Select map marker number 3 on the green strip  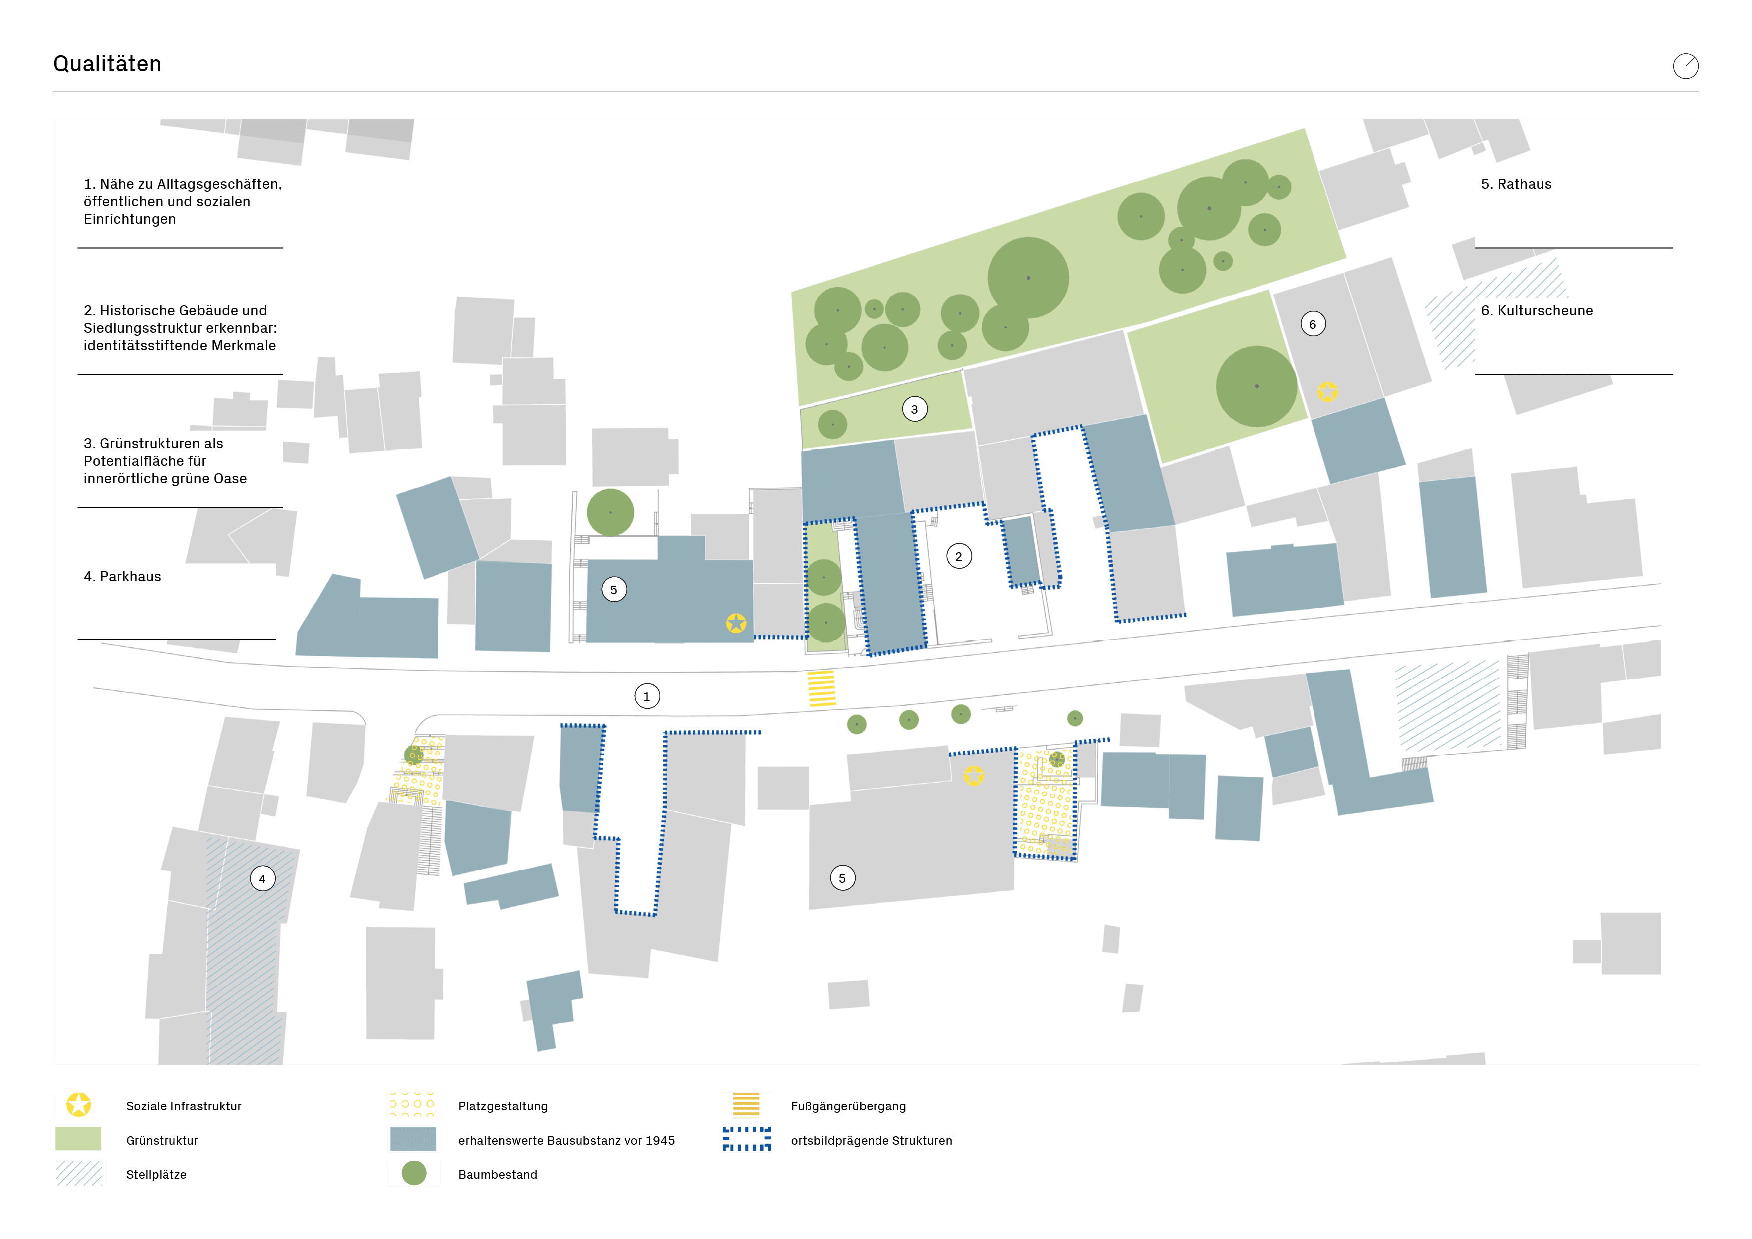click(915, 409)
